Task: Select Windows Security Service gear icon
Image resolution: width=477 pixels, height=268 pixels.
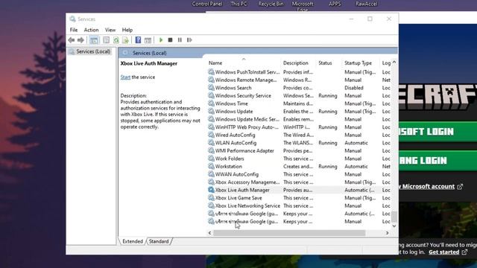Action: [211, 95]
